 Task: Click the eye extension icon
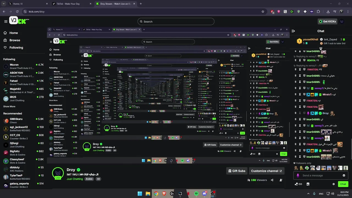click(x=312, y=12)
